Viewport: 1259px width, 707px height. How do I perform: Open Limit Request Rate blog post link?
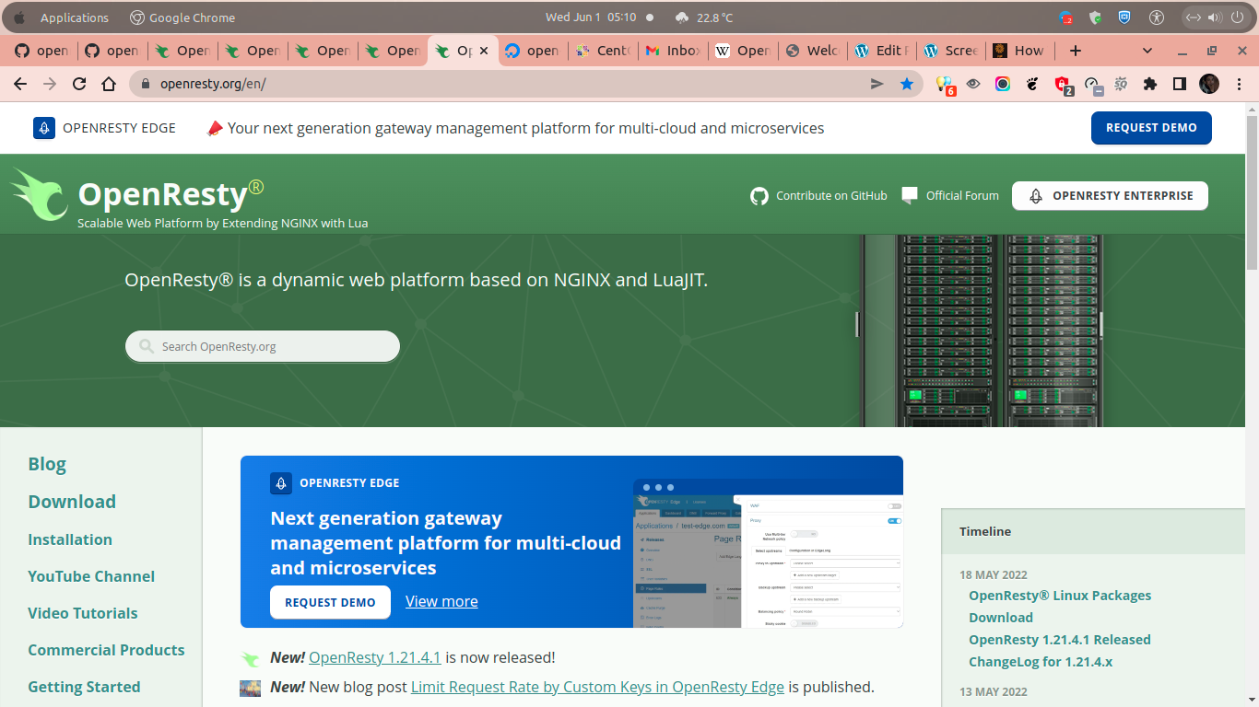point(597,687)
